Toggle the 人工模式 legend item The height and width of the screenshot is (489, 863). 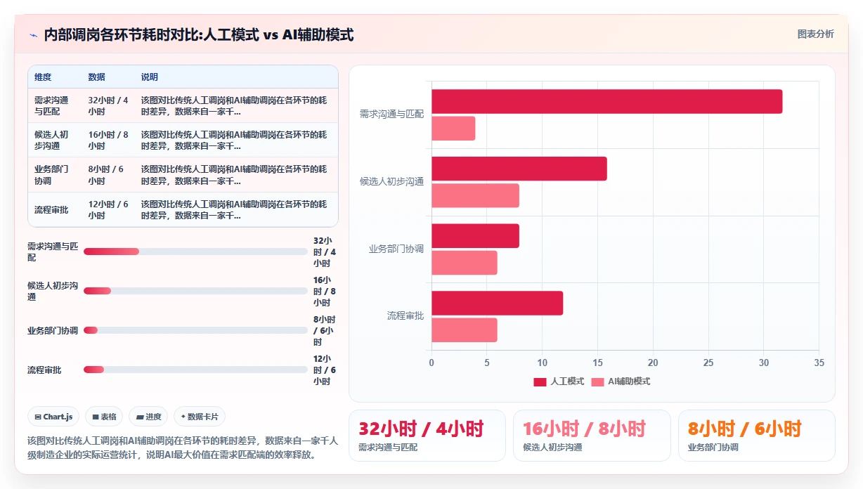click(x=559, y=382)
